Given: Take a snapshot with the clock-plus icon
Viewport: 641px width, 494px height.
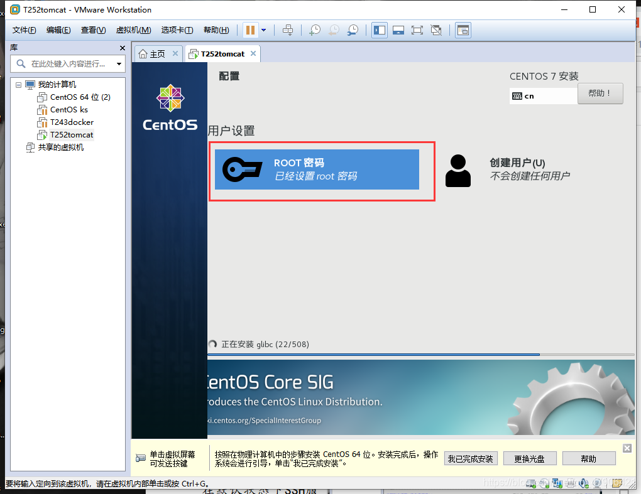Looking at the screenshot, I should point(314,30).
